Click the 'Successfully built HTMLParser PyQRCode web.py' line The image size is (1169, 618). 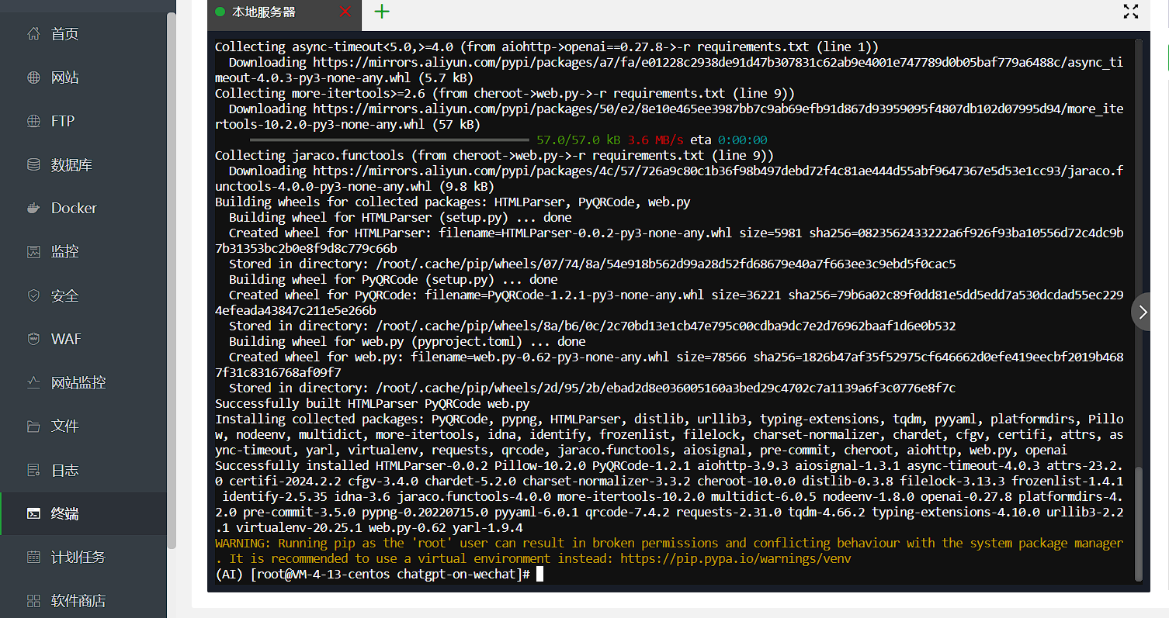tap(373, 404)
